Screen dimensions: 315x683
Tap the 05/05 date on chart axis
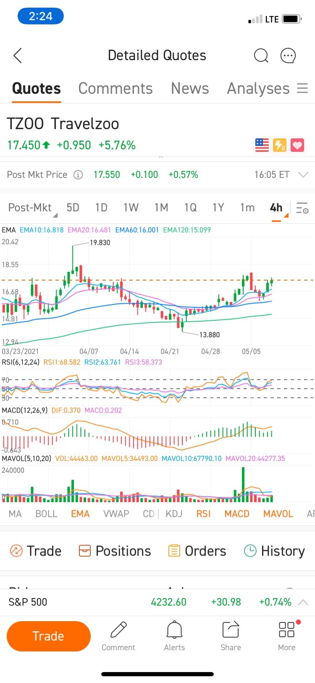point(251,352)
